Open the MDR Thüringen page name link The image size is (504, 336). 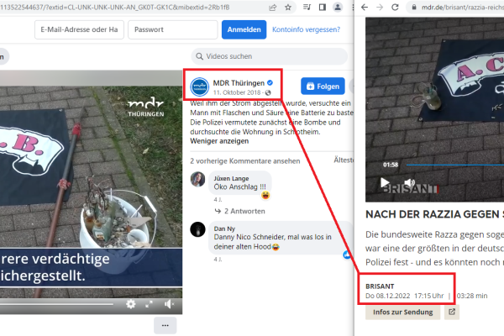(239, 83)
